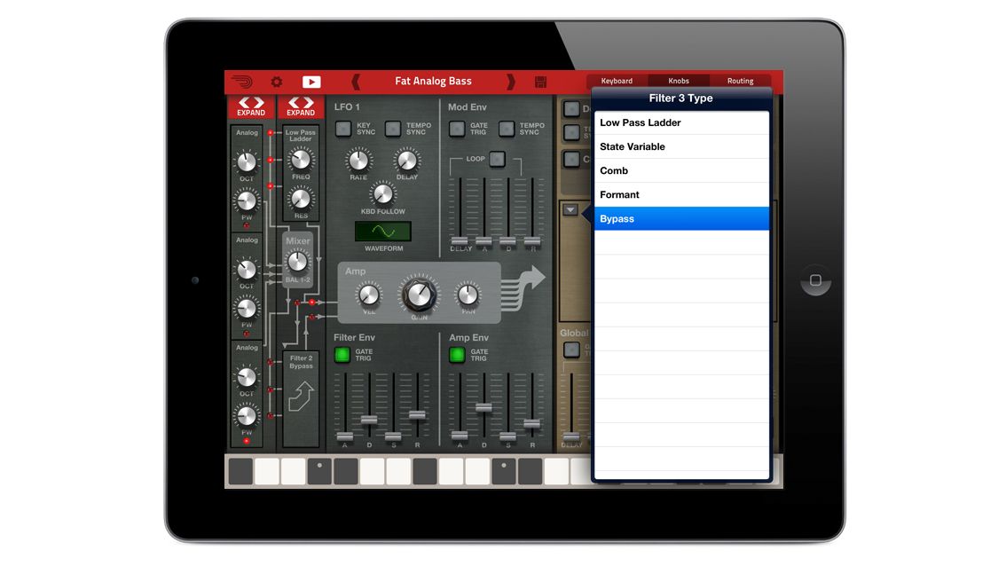Enable KEY SYNC on LFO 1
Screen dimensions: 1006x566
pos(342,129)
